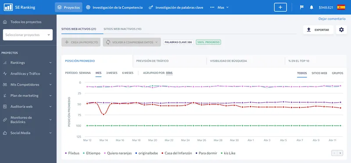The image size is (351, 163).
Task: Open Todos los proyectos link
Action: pos(26,22)
